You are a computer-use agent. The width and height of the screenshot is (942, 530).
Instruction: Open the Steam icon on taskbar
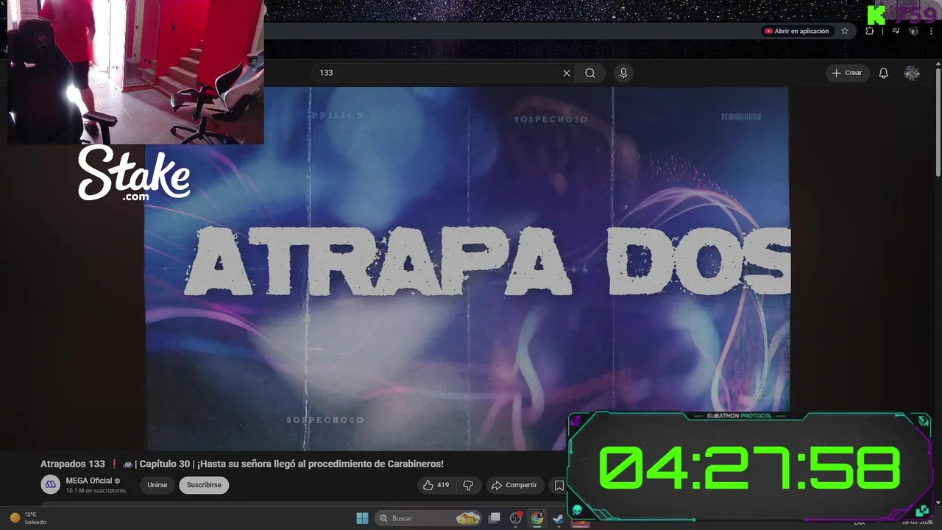(559, 518)
